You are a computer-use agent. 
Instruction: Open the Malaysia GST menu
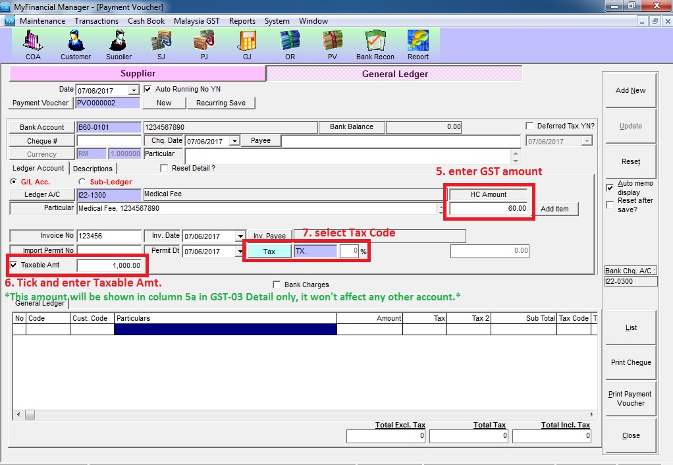[x=196, y=21]
